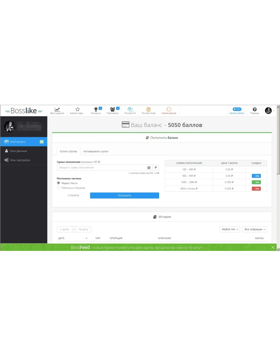Viewport: 280px width, 356px height.
Task: Open Конкурсы trophy icon
Action: click(x=96, y=109)
